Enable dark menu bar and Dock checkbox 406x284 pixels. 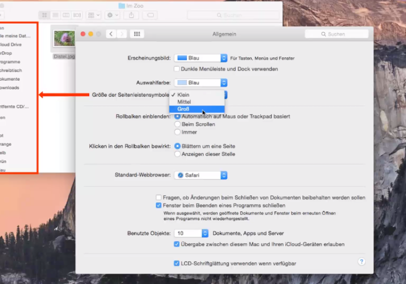point(177,69)
